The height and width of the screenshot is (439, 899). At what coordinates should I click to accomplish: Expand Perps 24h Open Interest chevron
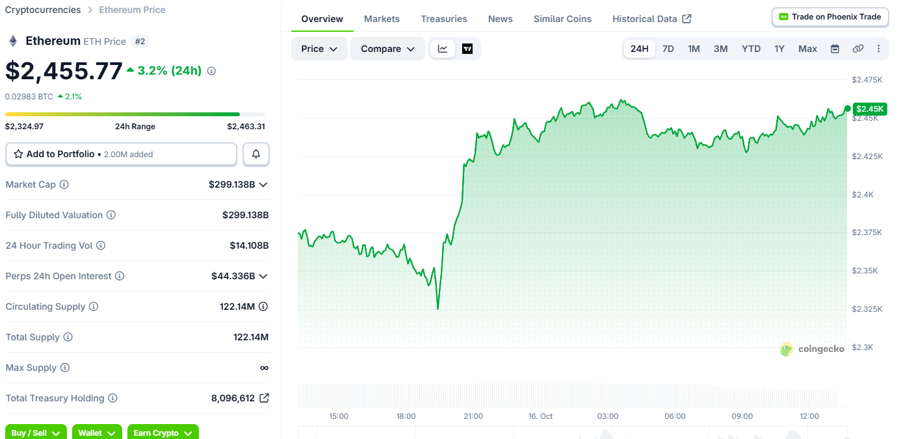pos(263,276)
